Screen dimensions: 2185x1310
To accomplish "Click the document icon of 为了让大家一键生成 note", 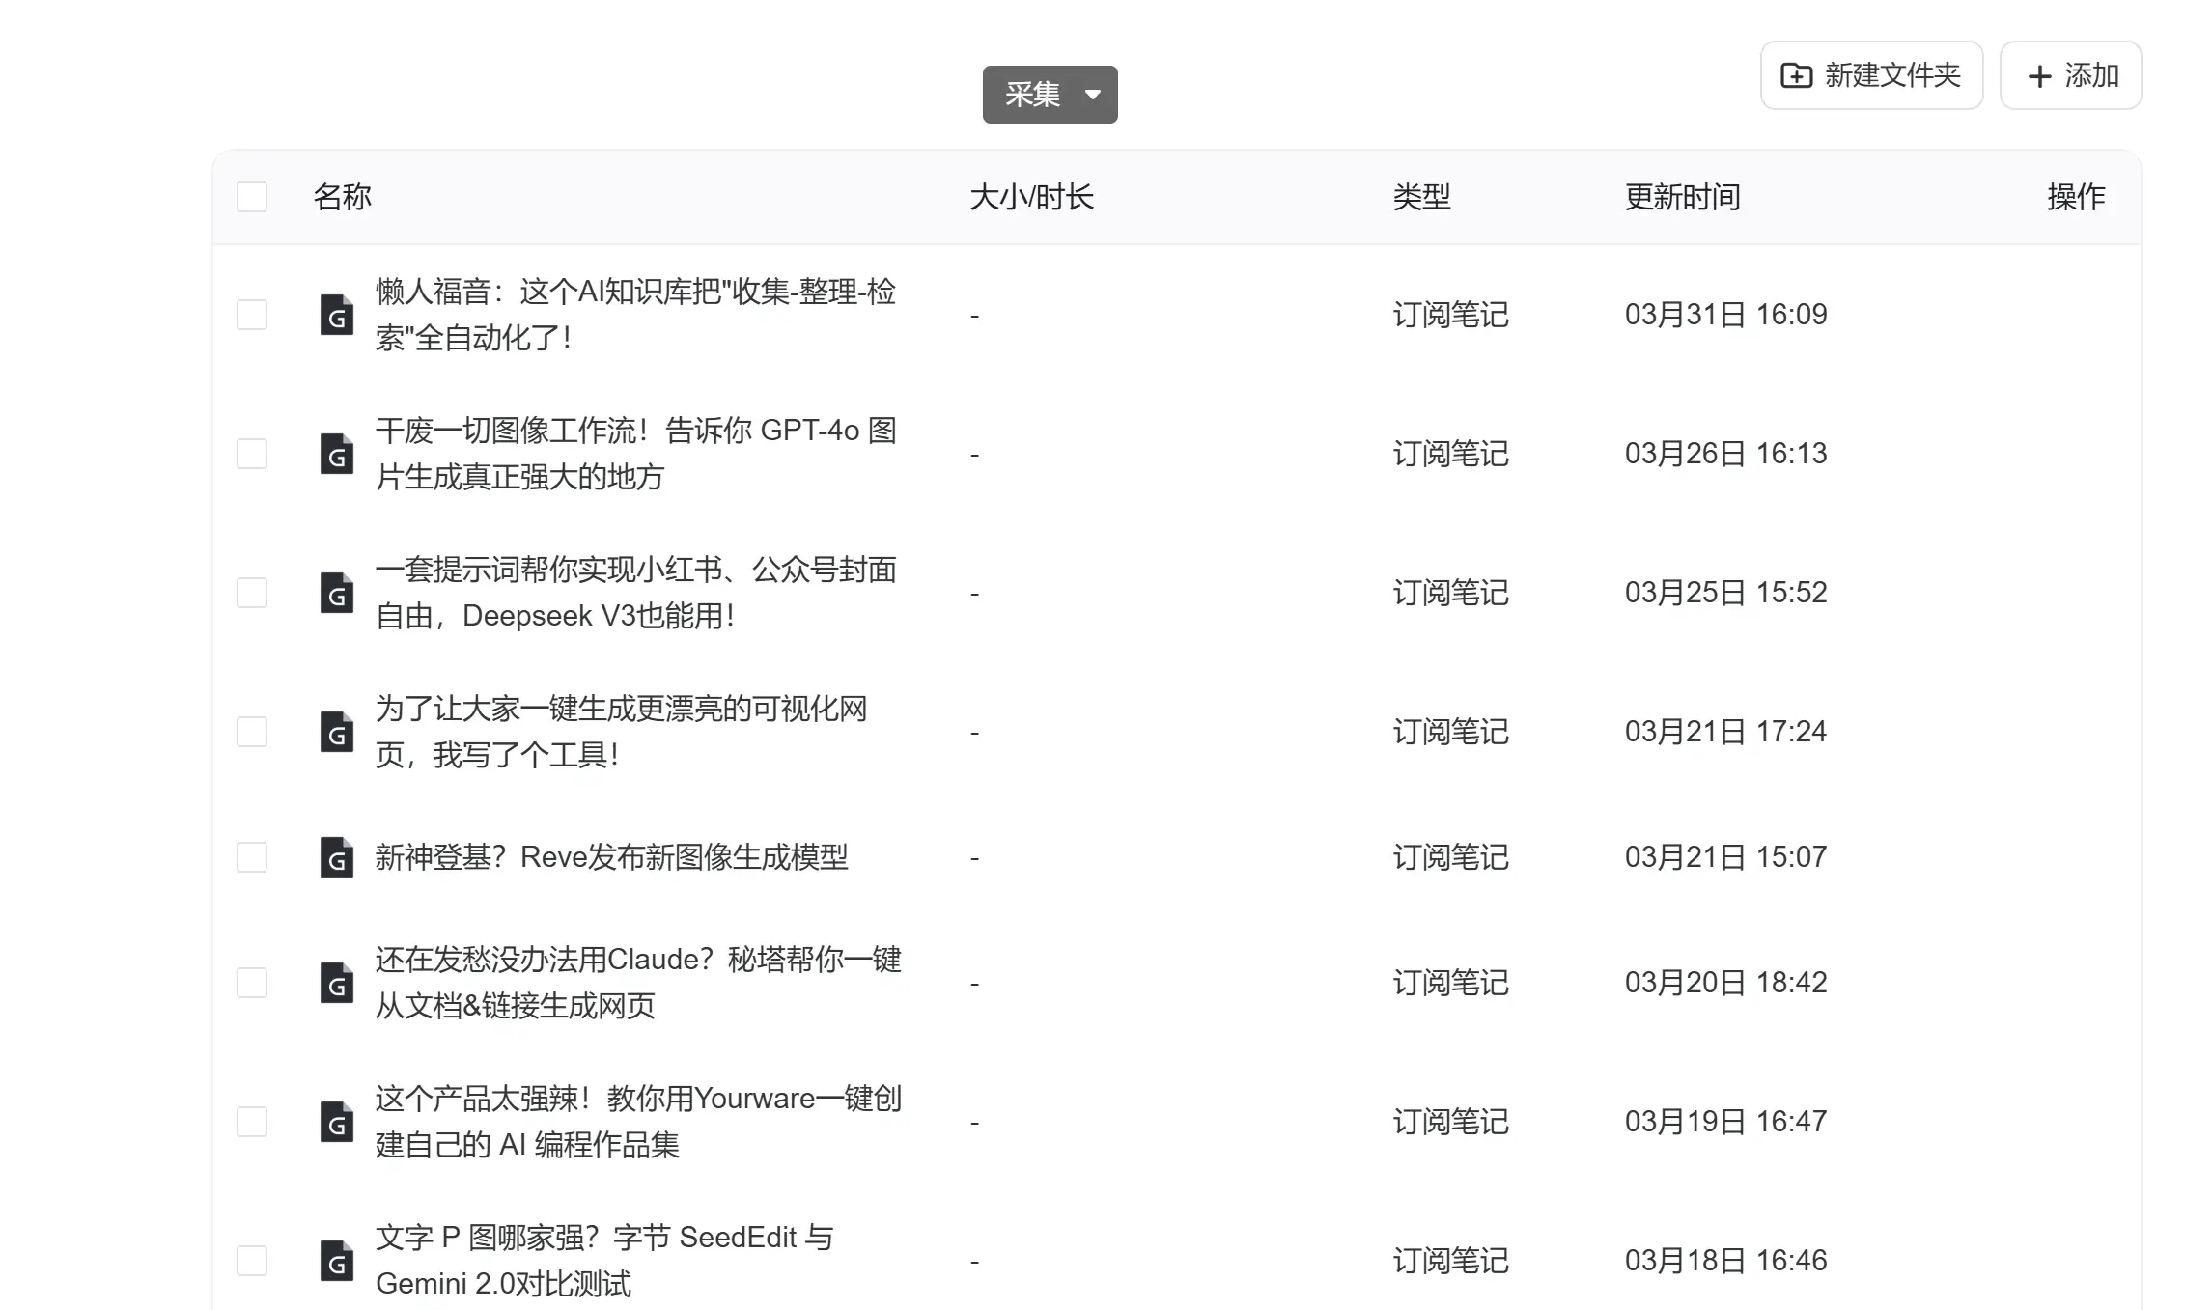I will (x=336, y=732).
